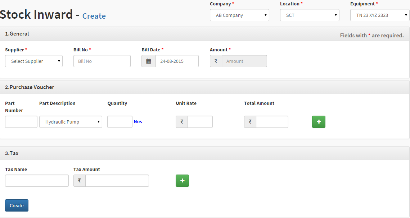
Task: Click the blue Create button
Action: [17, 205]
